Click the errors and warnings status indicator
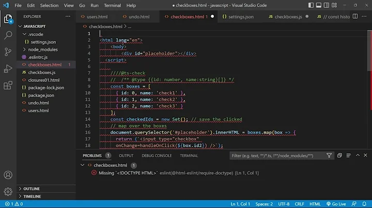The image size is (372, 208). point(14,204)
